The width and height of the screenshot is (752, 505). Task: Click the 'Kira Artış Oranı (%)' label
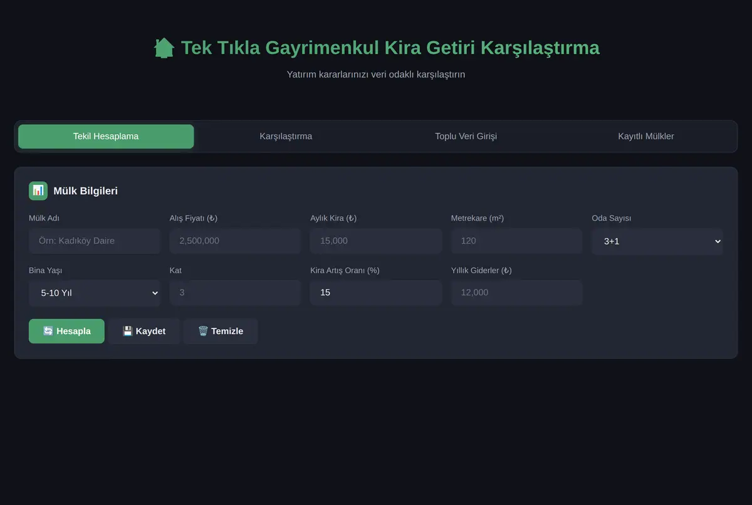(345, 270)
